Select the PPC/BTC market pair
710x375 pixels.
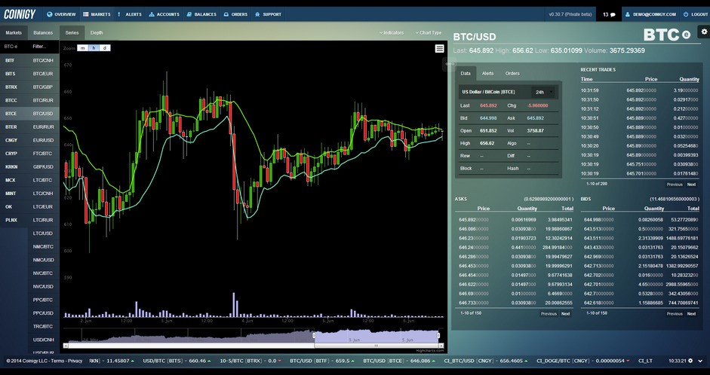pyautogui.click(x=43, y=300)
